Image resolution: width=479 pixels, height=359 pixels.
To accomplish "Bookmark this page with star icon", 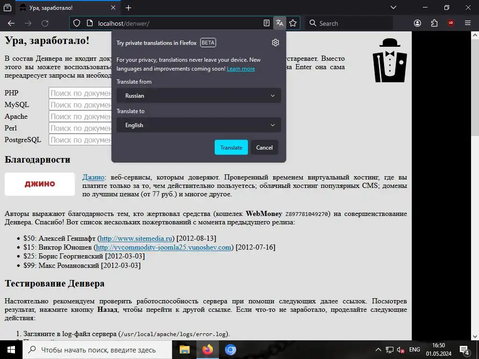I will coord(293,23).
